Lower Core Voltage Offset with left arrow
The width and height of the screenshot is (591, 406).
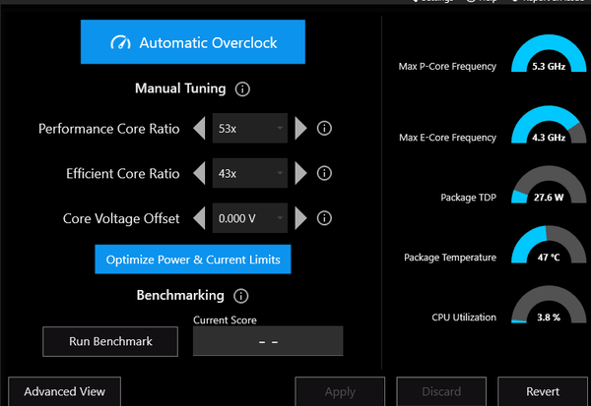coord(200,218)
